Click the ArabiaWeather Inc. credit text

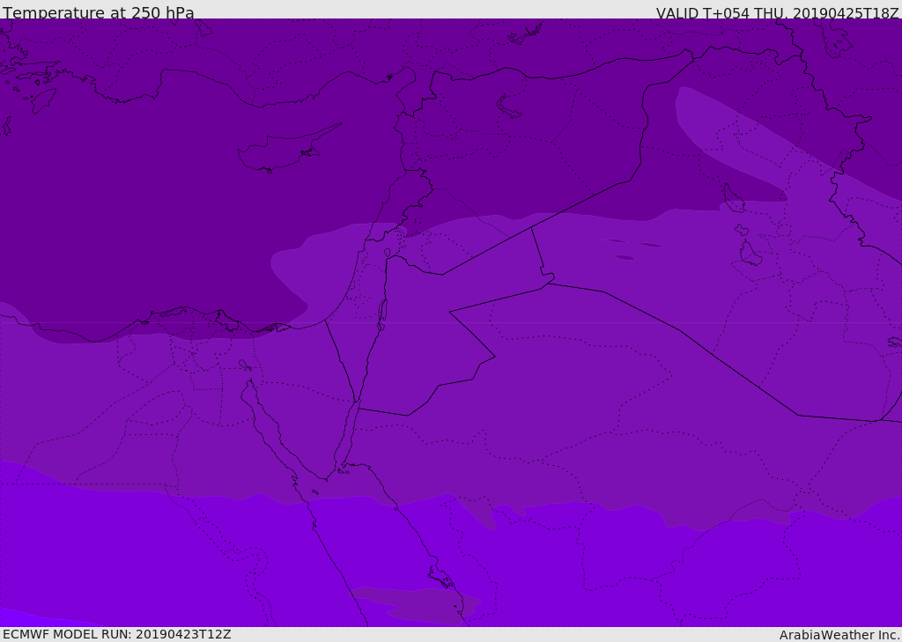pos(839,635)
